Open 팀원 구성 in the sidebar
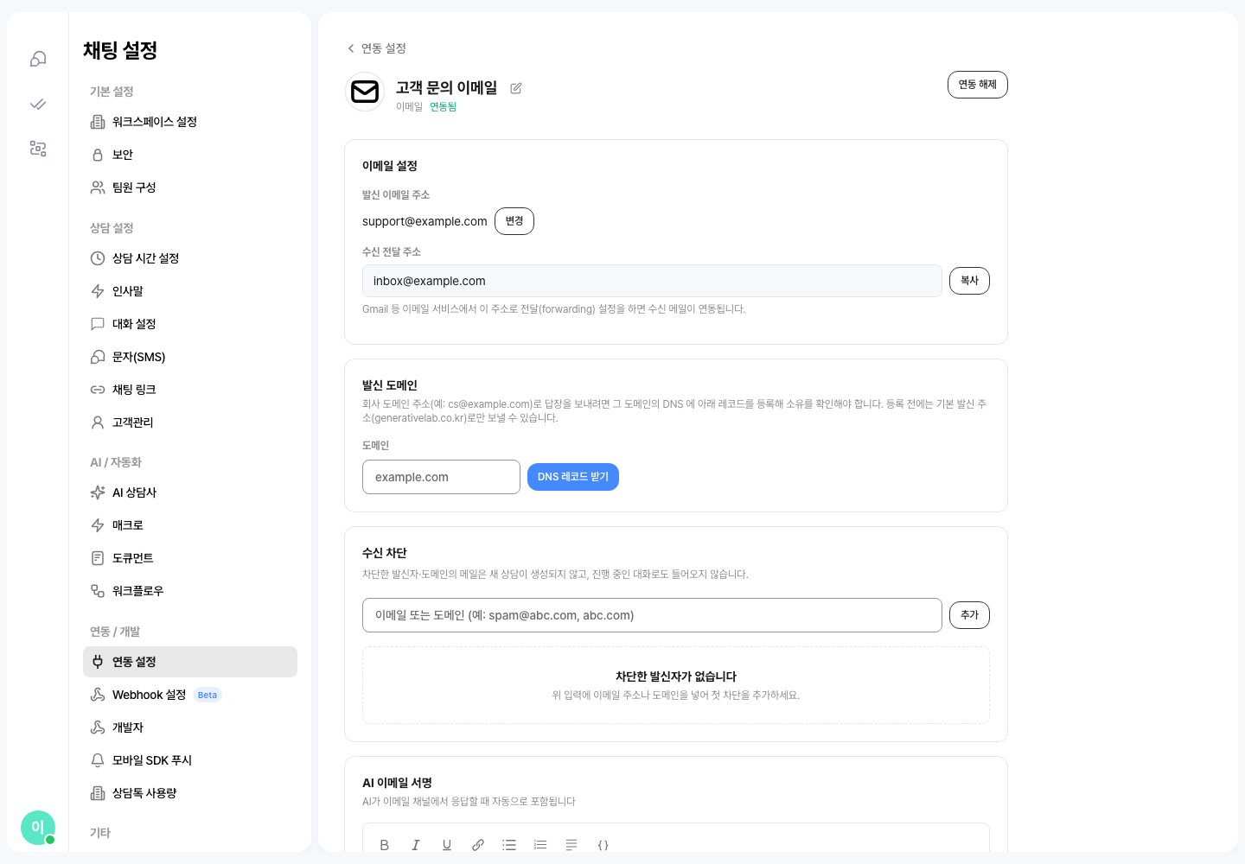The width and height of the screenshot is (1245, 864). point(190,187)
